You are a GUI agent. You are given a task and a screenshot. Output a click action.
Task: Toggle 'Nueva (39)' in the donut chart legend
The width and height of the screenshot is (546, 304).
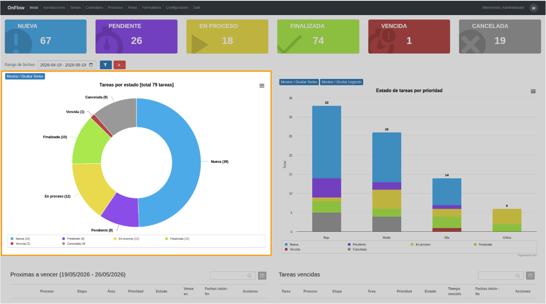click(x=20, y=238)
